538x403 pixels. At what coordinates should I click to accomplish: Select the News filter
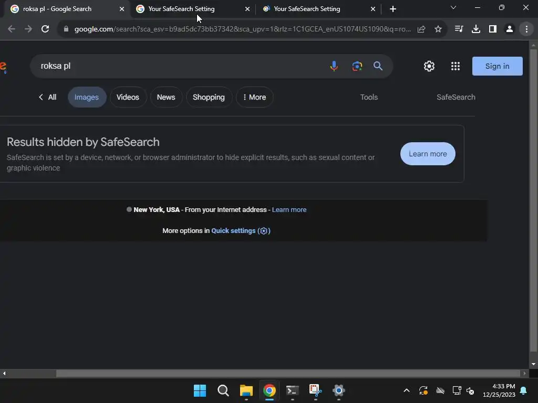pyautogui.click(x=166, y=97)
